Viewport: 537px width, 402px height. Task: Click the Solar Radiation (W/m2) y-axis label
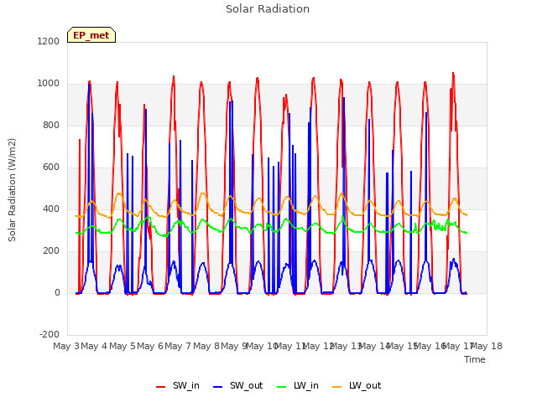pyautogui.click(x=12, y=190)
